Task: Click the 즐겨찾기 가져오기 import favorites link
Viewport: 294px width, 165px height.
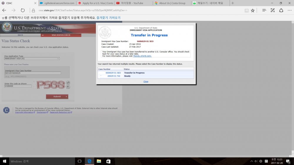Action: point(108,18)
